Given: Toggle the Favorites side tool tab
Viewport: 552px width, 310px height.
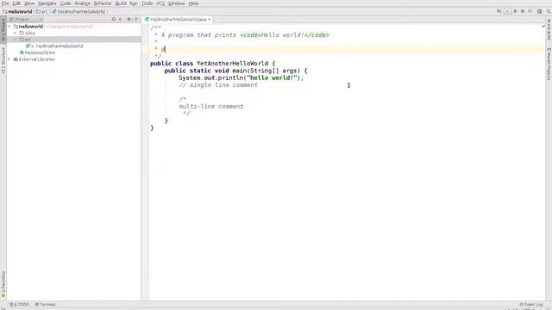Looking at the screenshot, I should [3, 285].
